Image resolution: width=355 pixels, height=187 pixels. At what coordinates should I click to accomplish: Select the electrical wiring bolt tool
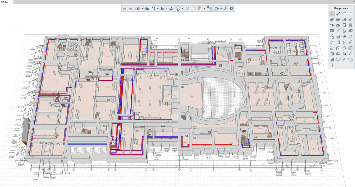tap(344, 48)
